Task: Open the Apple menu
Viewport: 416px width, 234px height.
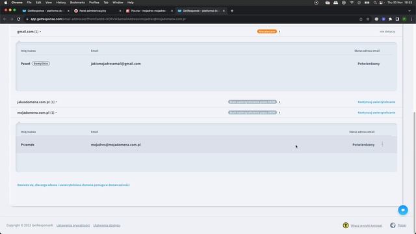Action: coord(6,3)
